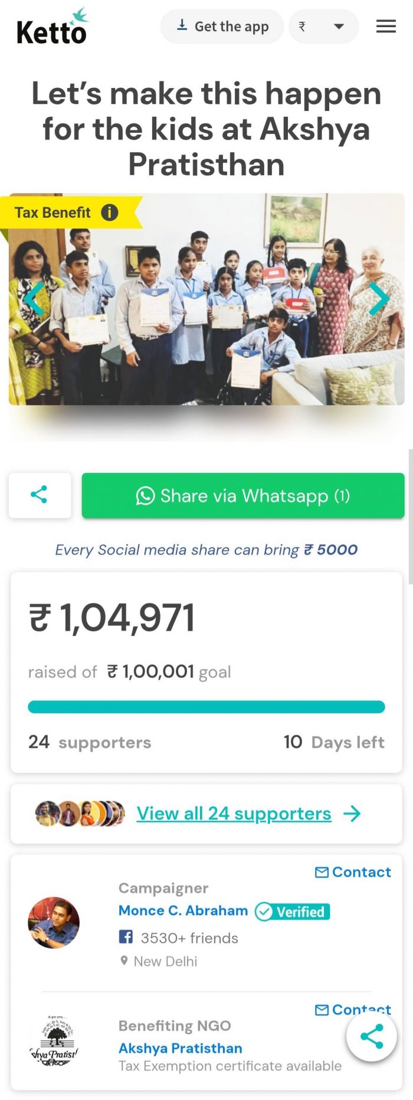Click the Akshya Pratisthan NGO logo
Image resolution: width=413 pixels, height=1100 pixels.
click(x=54, y=1040)
